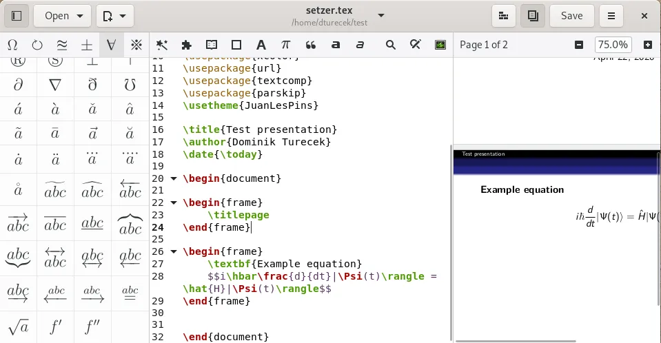Click the bold text formatting icon
The height and width of the screenshot is (343, 661).
[335, 45]
